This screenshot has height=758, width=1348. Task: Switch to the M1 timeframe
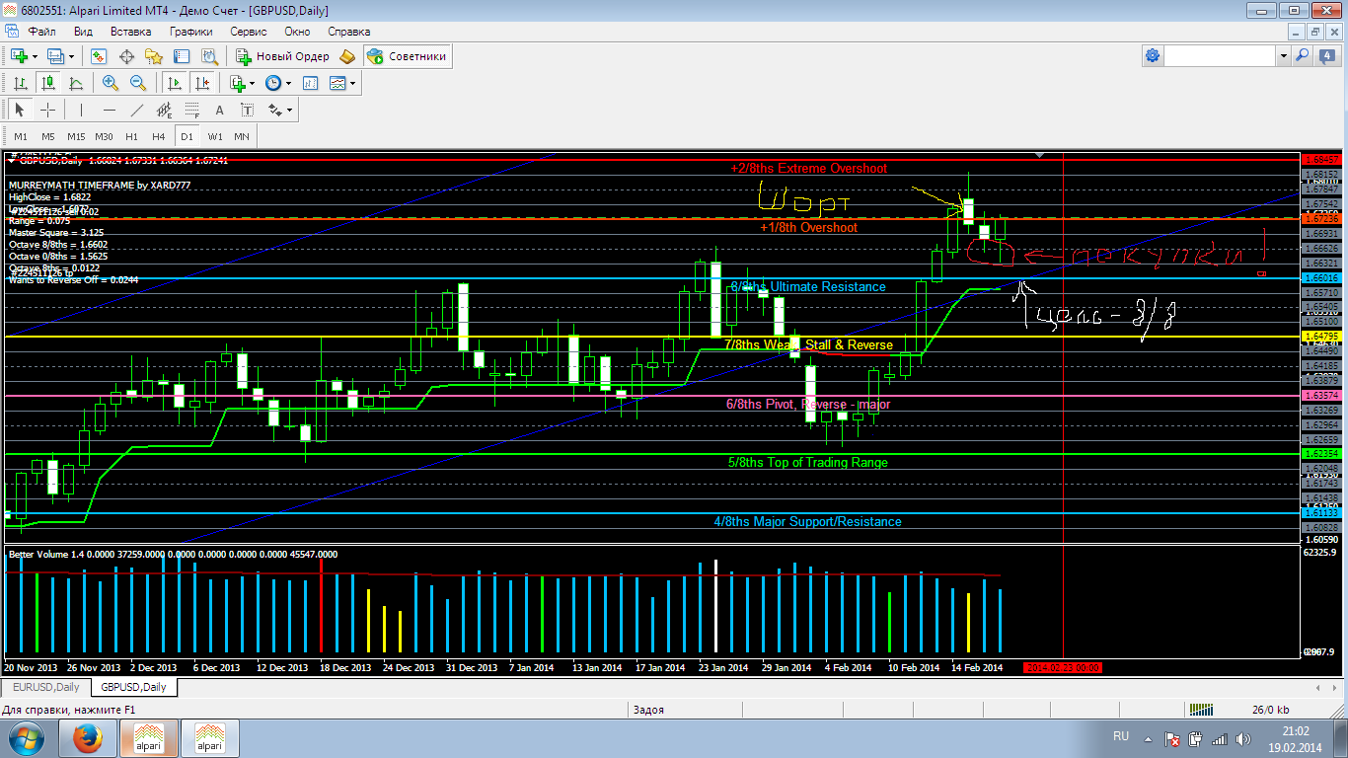tap(21, 136)
